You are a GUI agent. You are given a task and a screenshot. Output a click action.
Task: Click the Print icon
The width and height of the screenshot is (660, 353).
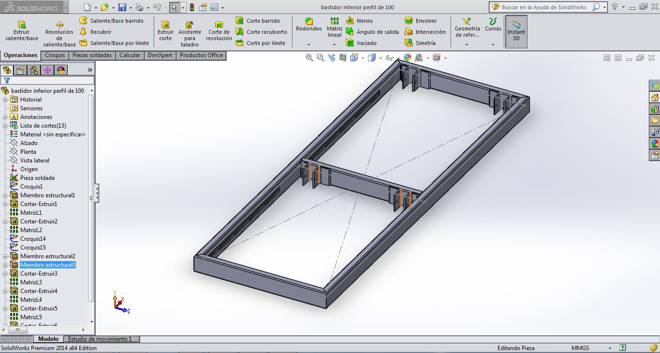[x=139, y=7]
